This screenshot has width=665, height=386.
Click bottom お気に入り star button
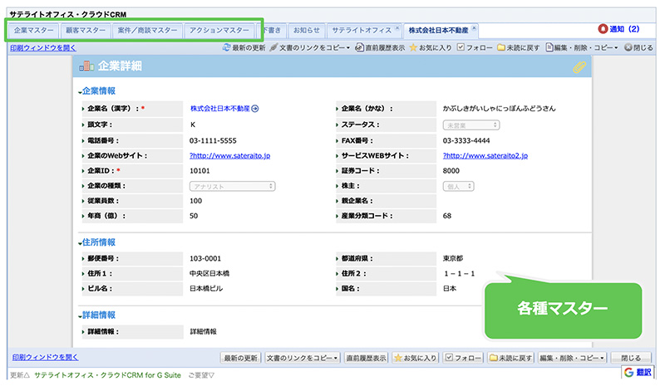coord(415,358)
